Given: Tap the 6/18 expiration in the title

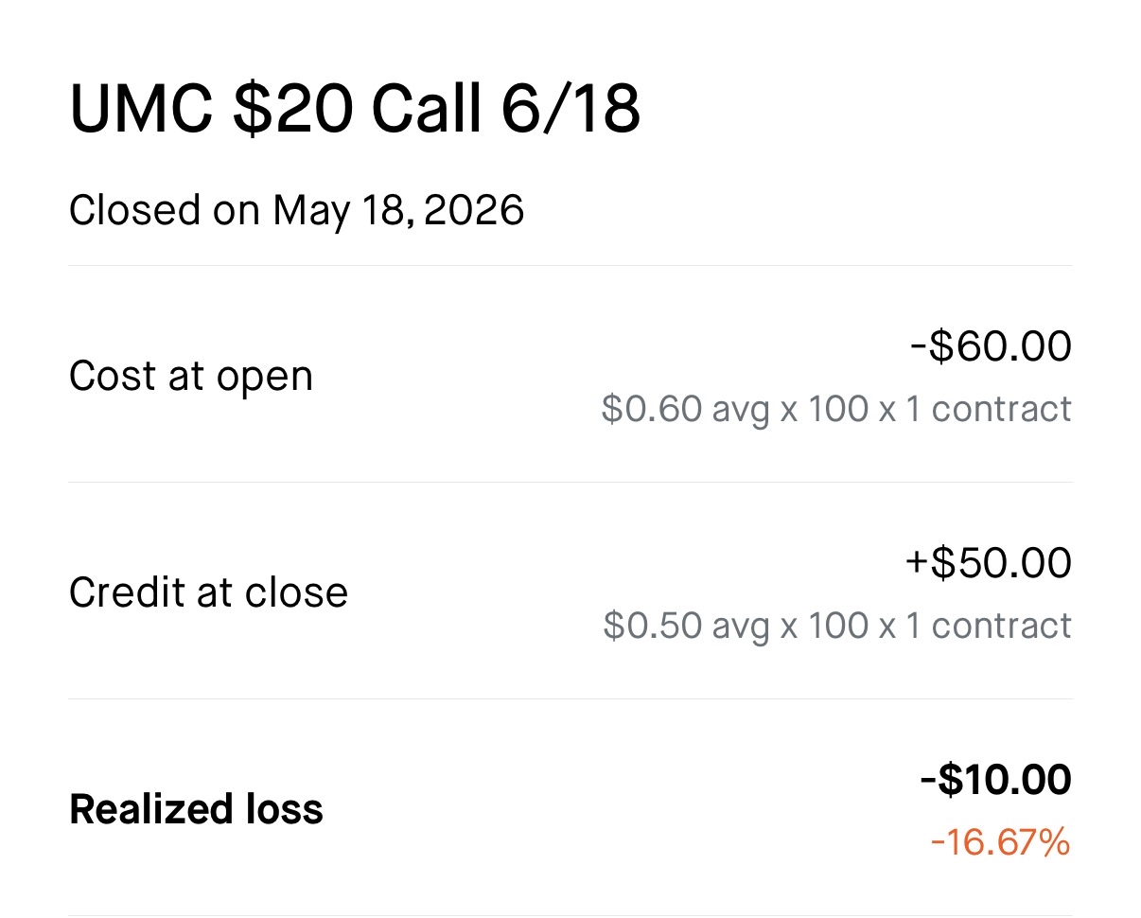Looking at the screenshot, I should coord(570,109).
